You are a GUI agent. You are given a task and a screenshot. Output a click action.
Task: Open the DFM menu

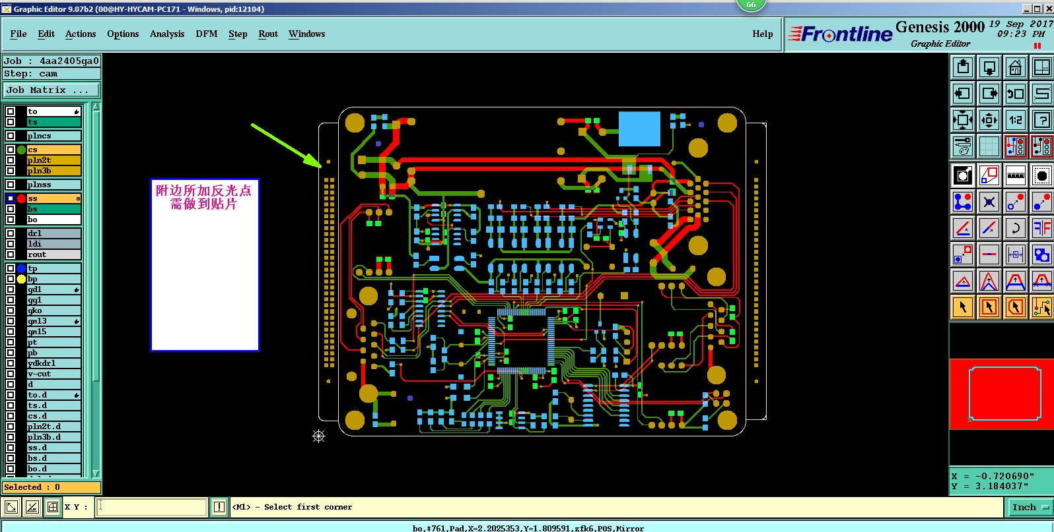coord(207,34)
